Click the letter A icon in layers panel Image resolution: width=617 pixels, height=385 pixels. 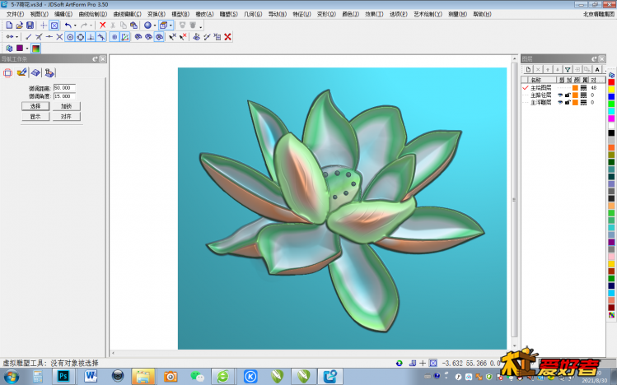(x=597, y=70)
